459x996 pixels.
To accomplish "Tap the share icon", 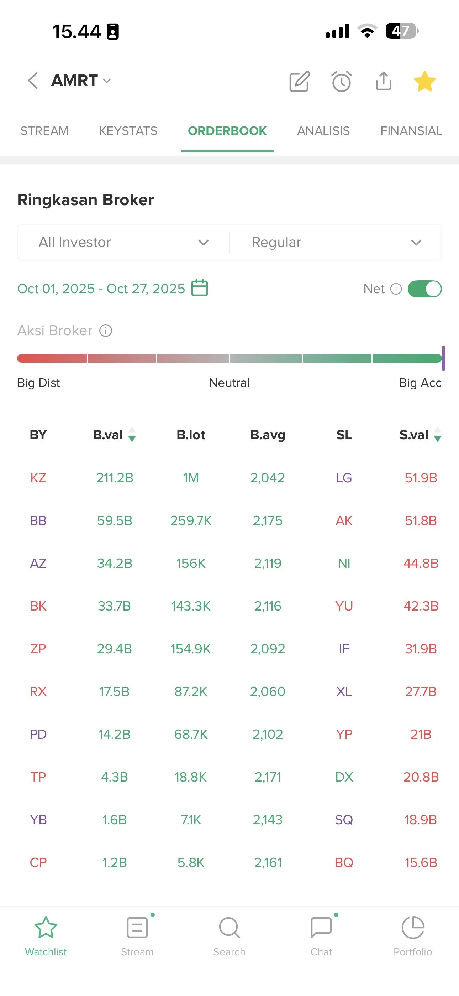I will (383, 81).
